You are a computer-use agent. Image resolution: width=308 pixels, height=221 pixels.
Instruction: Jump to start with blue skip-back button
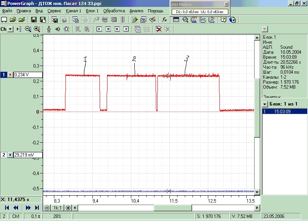point(7,208)
